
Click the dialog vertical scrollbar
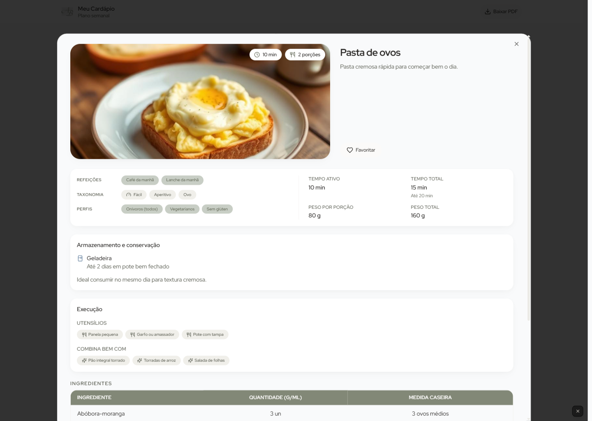[529, 179]
